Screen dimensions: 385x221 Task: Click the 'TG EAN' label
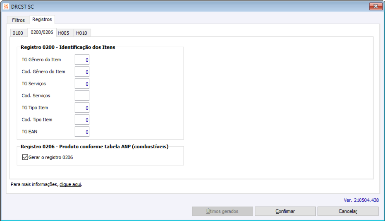30,132
